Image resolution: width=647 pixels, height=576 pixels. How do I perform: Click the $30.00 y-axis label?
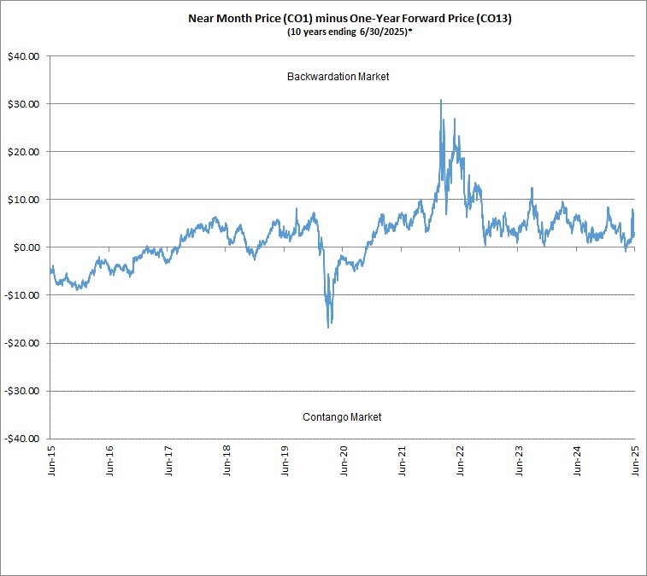24,104
